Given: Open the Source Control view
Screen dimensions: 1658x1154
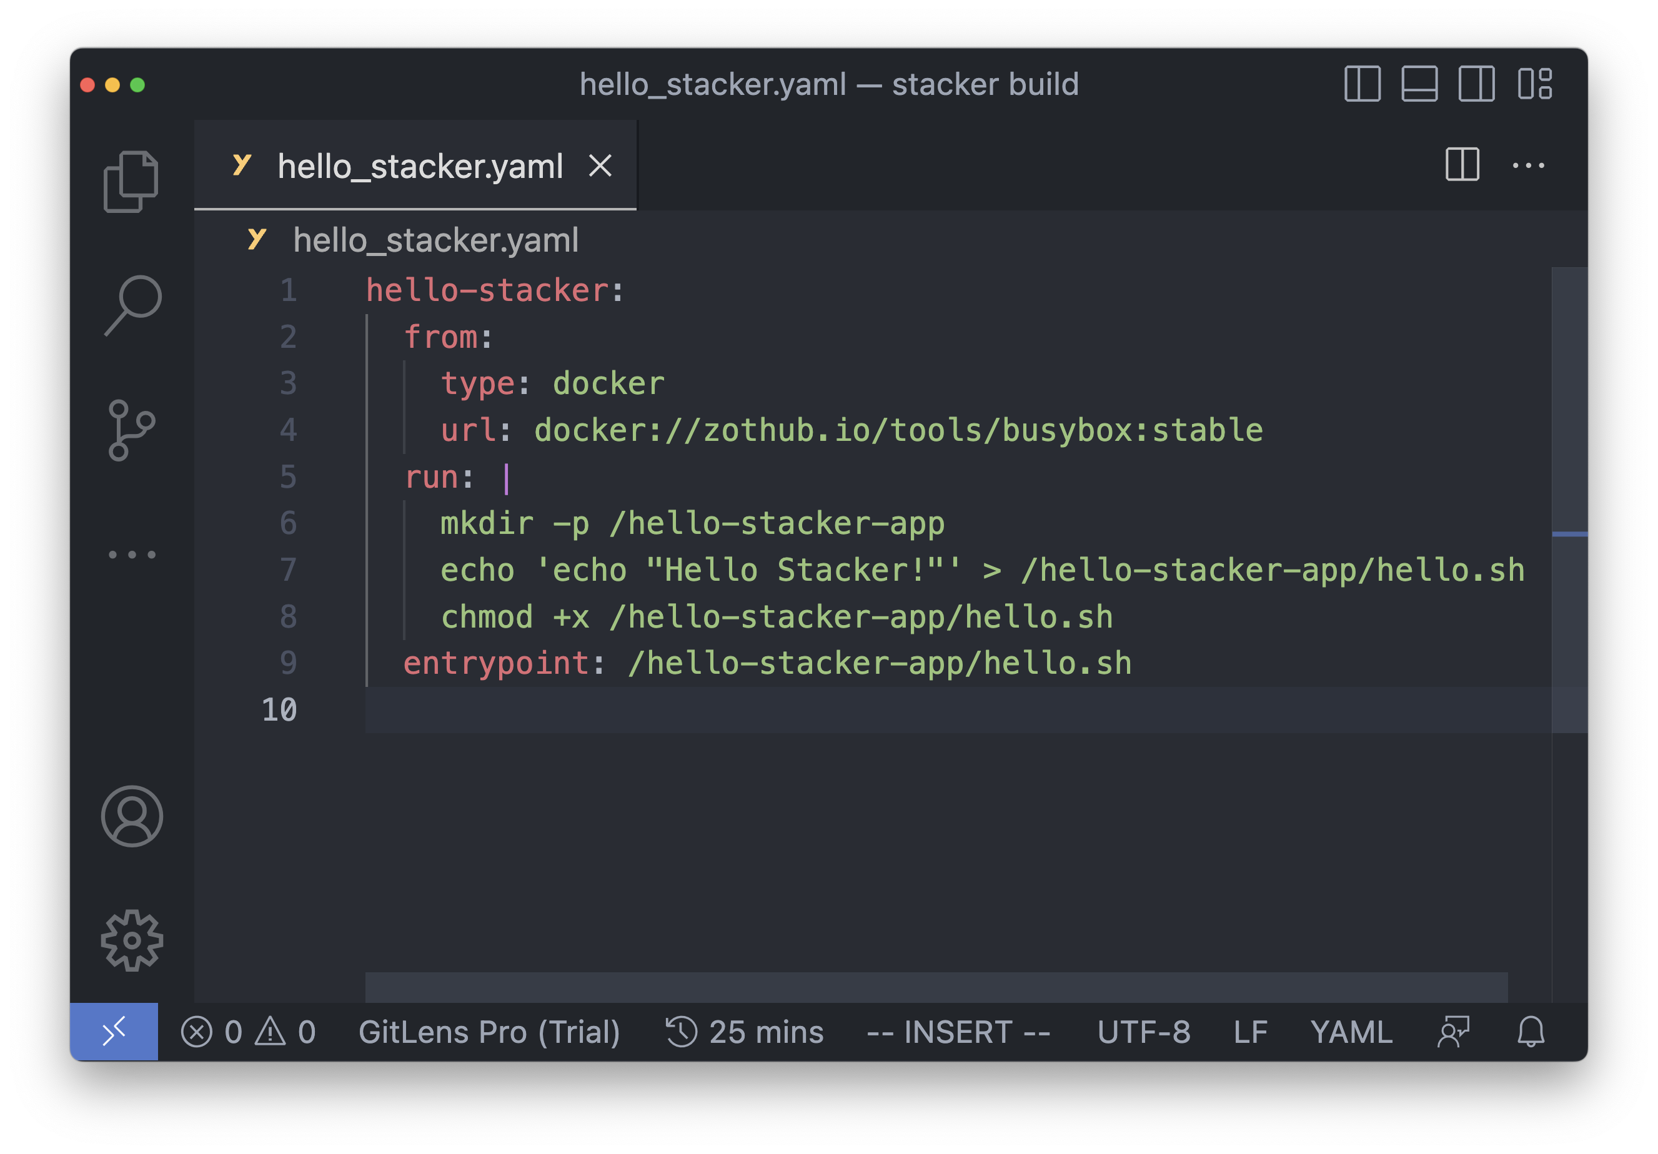Looking at the screenshot, I should tap(131, 430).
